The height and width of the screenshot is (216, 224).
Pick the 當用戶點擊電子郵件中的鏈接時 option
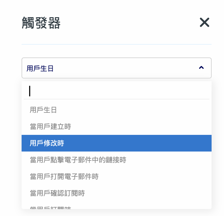click(x=78, y=160)
